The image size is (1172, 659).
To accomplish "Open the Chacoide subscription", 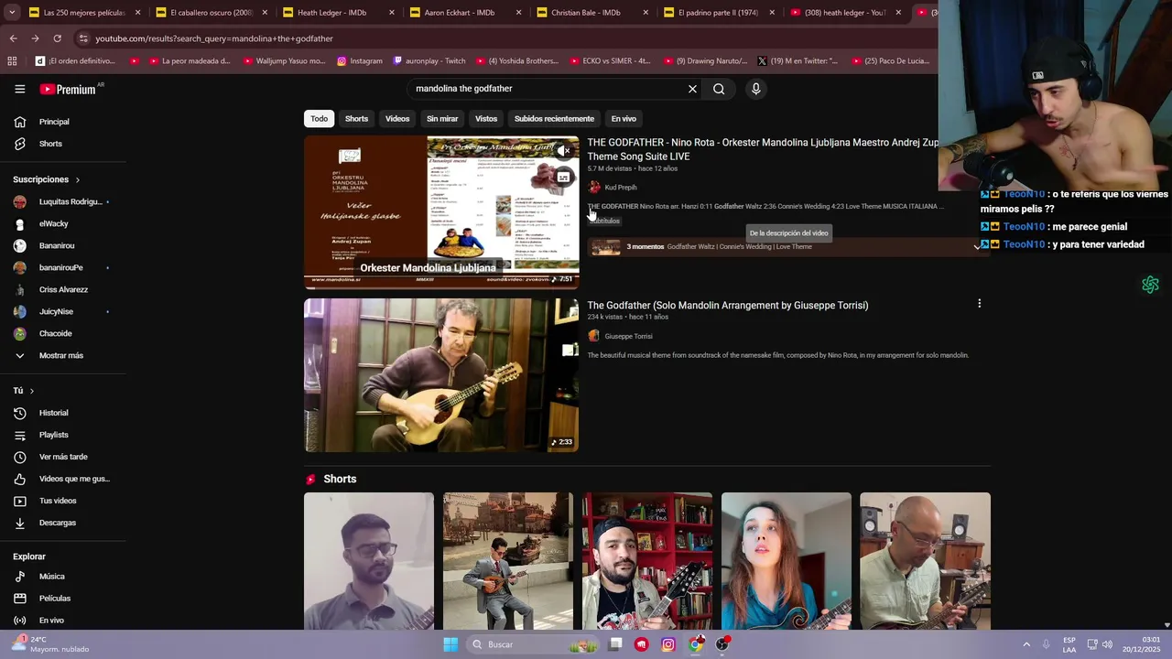I will [55, 333].
